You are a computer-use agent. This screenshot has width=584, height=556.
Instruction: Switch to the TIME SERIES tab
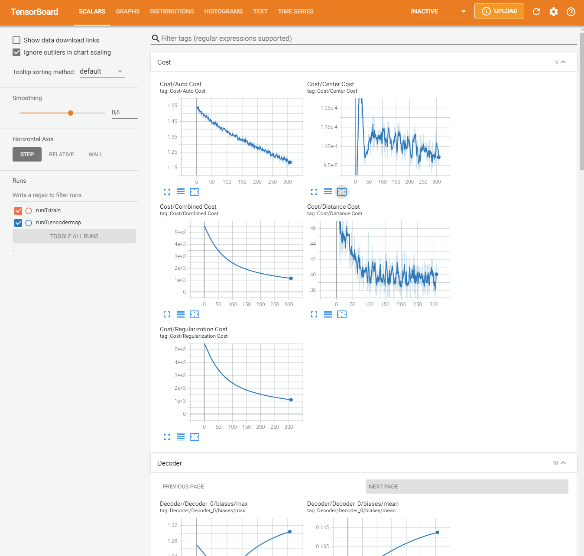click(x=296, y=12)
